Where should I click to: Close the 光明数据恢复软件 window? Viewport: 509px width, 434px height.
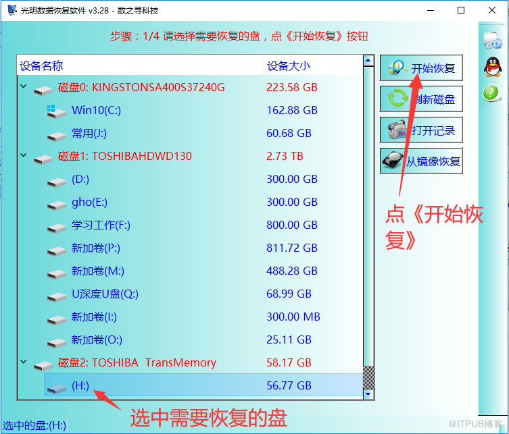pos(492,10)
